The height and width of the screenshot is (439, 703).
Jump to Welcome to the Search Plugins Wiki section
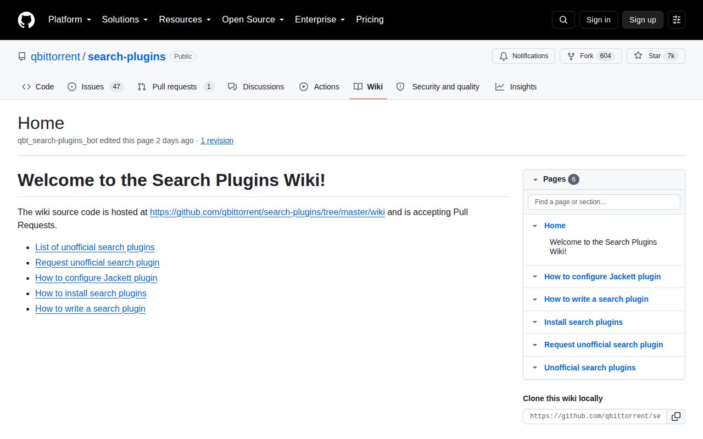[603, 246]
